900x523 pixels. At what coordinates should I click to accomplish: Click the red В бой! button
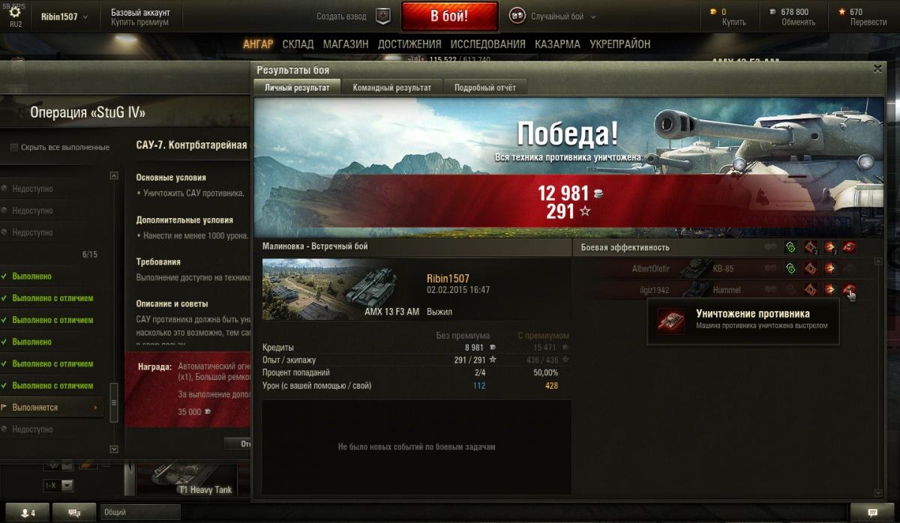[450, 16]
